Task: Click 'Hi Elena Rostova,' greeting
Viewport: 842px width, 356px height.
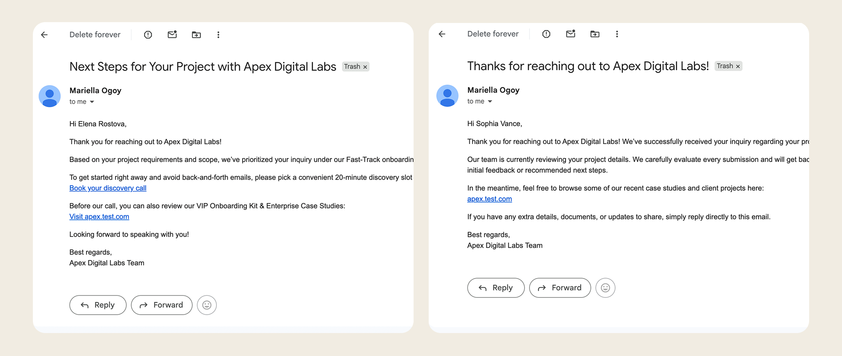Action: click(98, 124)
